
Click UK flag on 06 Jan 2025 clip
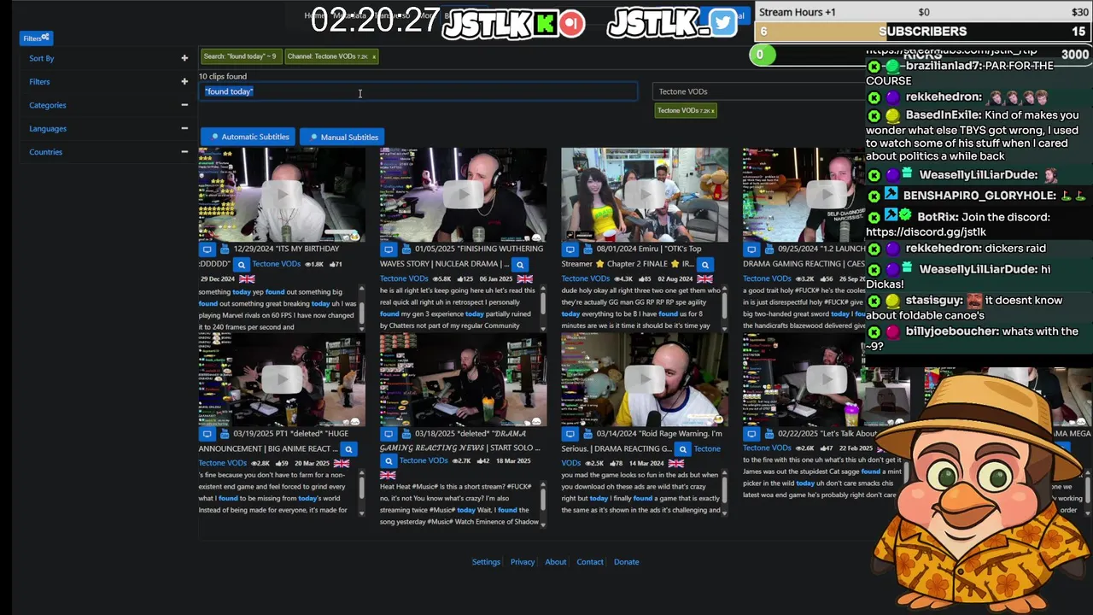point(524,278)
